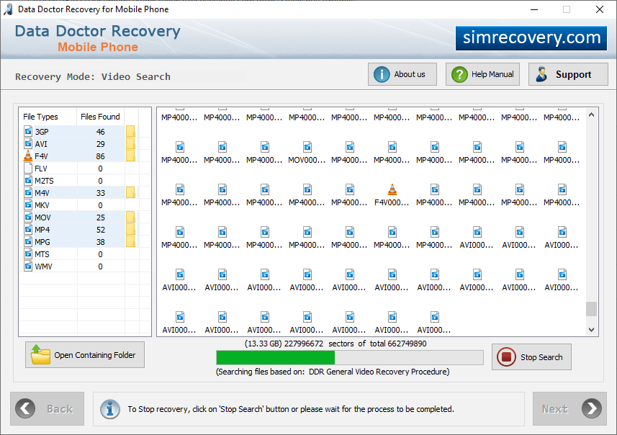Go to the Back step
Screen dimensions: 617x435
tap(48, 408)
